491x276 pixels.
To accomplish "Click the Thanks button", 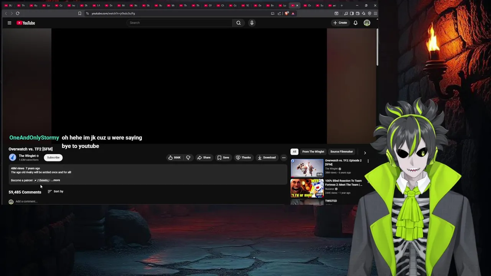I will pos(243,158).
